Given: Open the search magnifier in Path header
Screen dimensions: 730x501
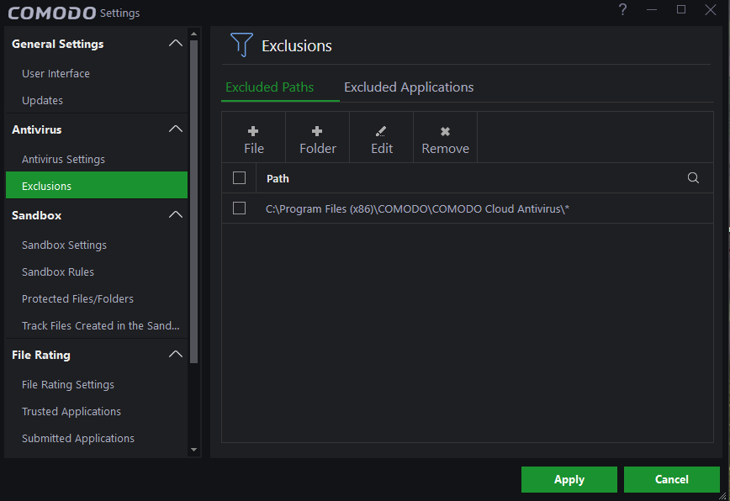Looking at the screenshot, I should pos(693,178).
